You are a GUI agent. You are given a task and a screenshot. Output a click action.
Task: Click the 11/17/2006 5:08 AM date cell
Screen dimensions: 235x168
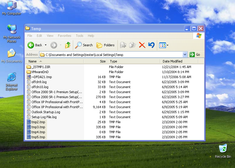point(177,77)
